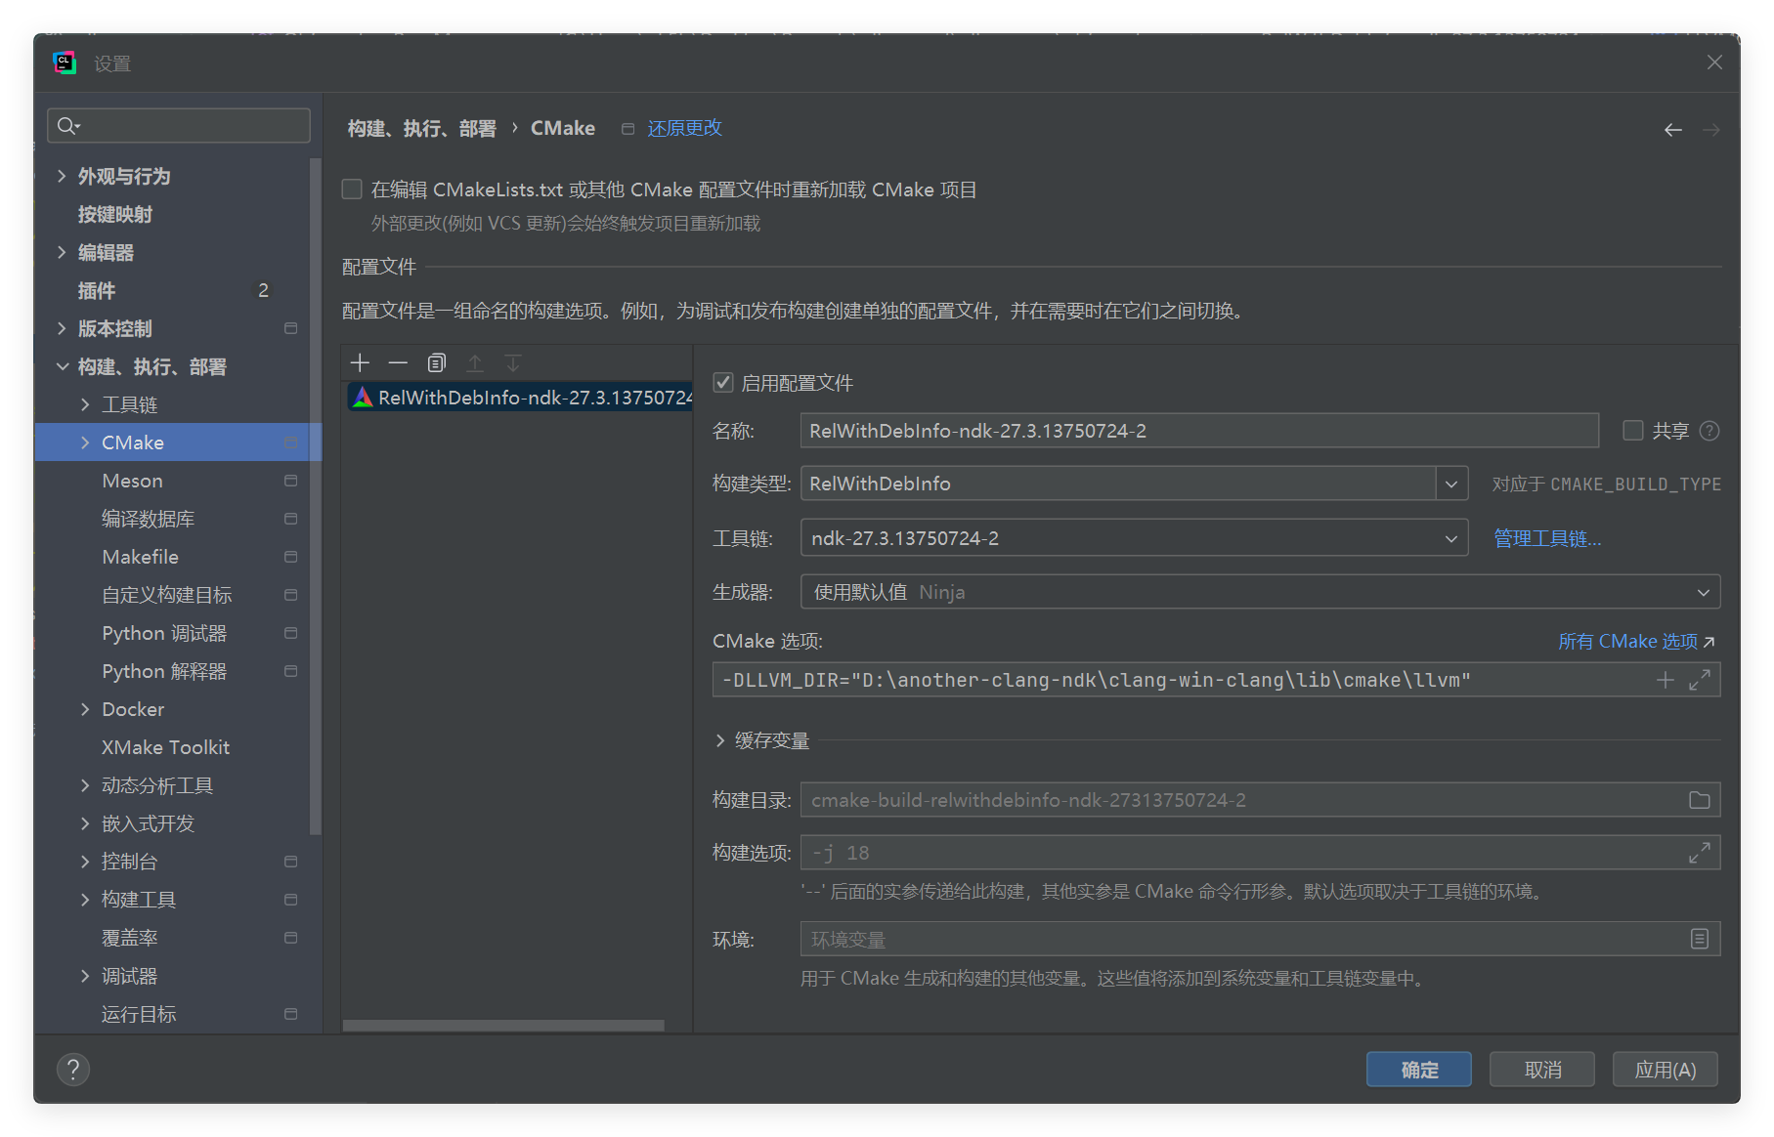Click the plus icon in CMake 选项 field

[1666, 680]
